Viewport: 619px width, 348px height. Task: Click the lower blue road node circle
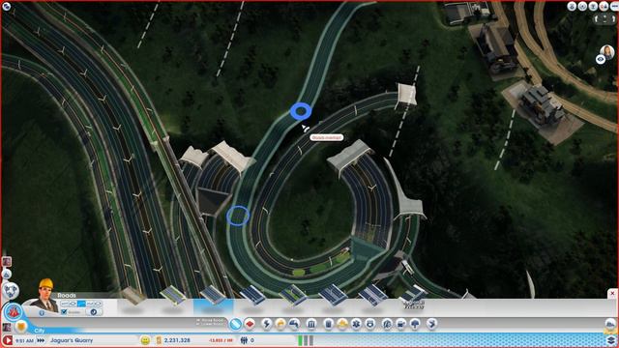[x=238, y=216]
